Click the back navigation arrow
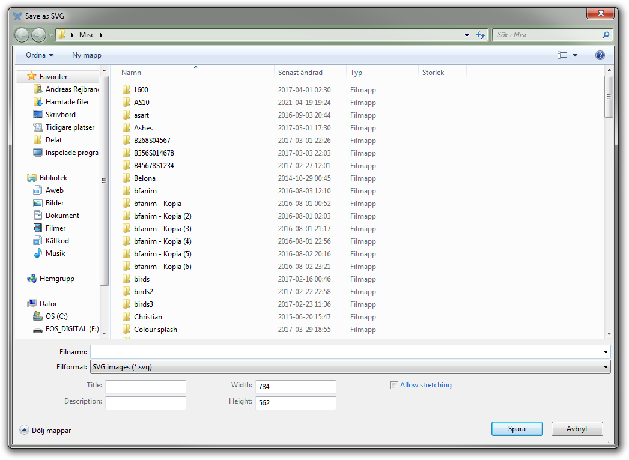629x460 pixels. coord(22,35)
